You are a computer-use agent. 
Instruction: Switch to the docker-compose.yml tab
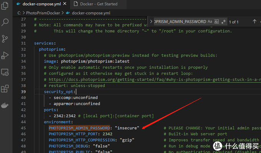click(41, 4)
